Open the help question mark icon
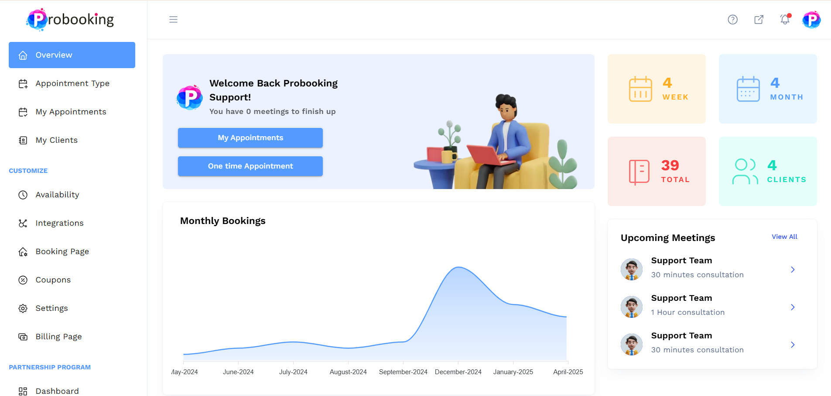This screenshot has height=396, width=831. tap(732, 20)
